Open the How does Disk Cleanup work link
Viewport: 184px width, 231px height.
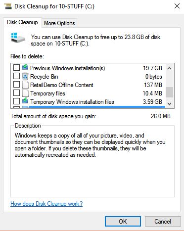click(46, 204)
